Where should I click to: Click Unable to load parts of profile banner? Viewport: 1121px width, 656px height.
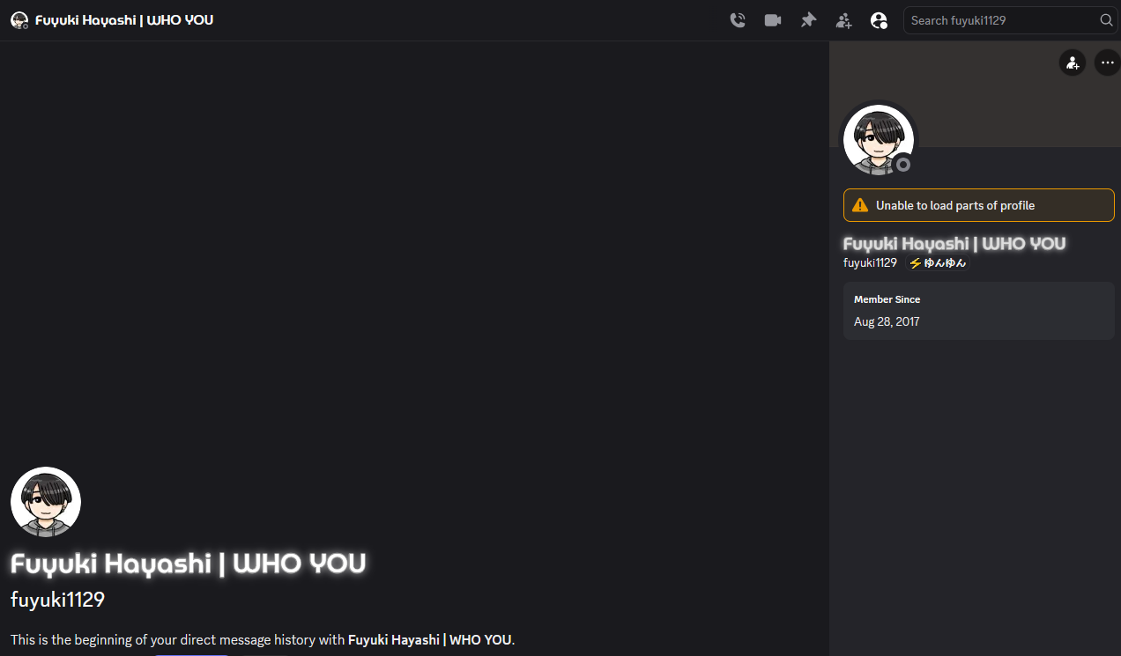point(979,205)
